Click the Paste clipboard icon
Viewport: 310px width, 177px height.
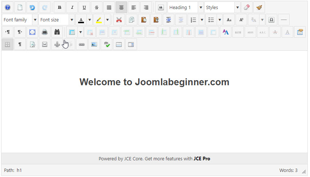click(144, 20)
